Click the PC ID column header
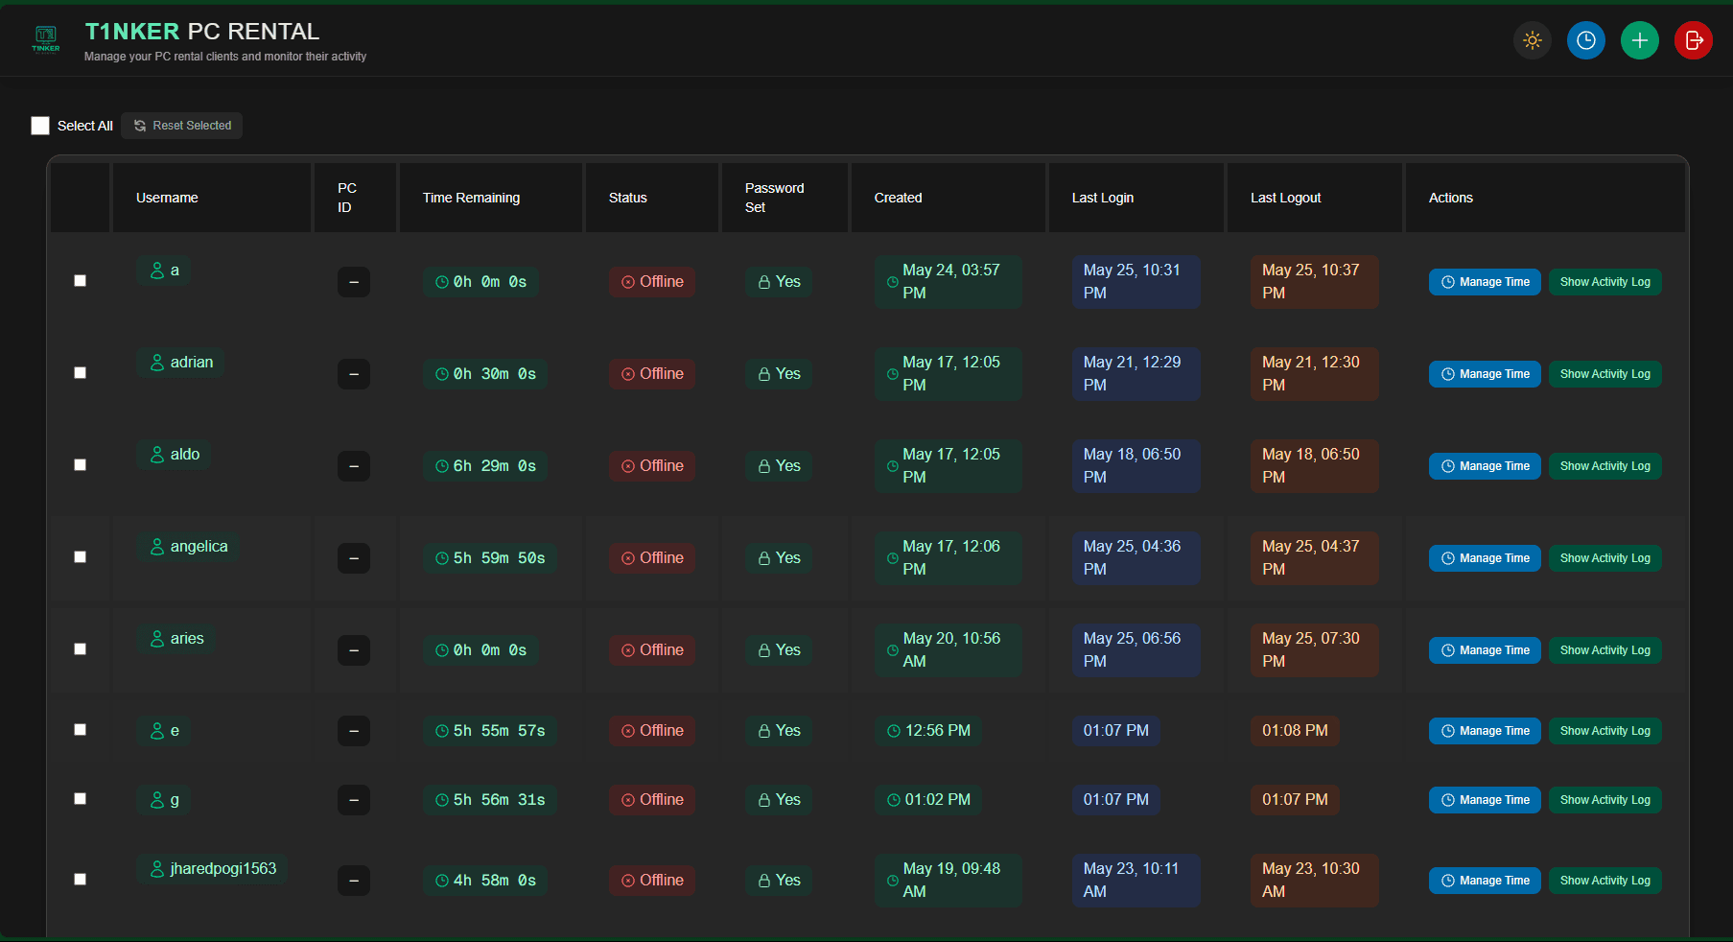 tap(355, 198)
